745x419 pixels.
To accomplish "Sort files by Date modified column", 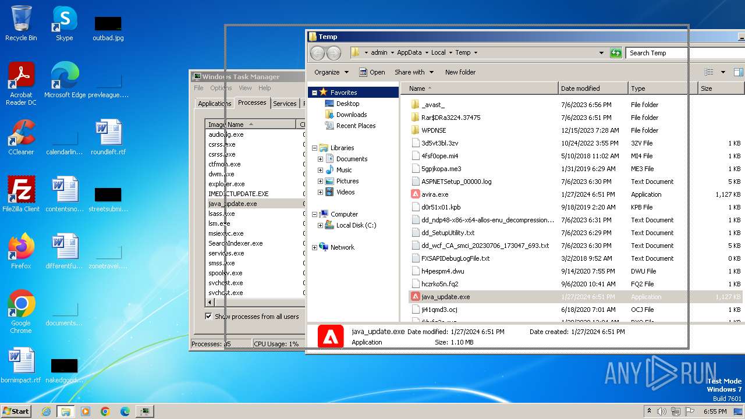I will (x=593, y=88).
